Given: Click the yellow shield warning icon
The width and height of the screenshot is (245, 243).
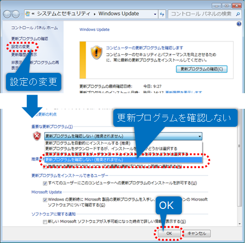Looking at the screenshot, I should [x=96, y=53].
